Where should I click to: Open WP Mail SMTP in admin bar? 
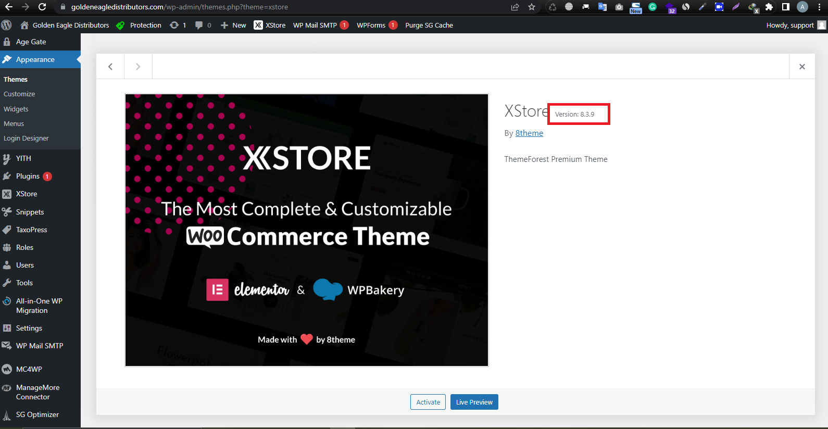pyautogui.click(x=321, y=25)
